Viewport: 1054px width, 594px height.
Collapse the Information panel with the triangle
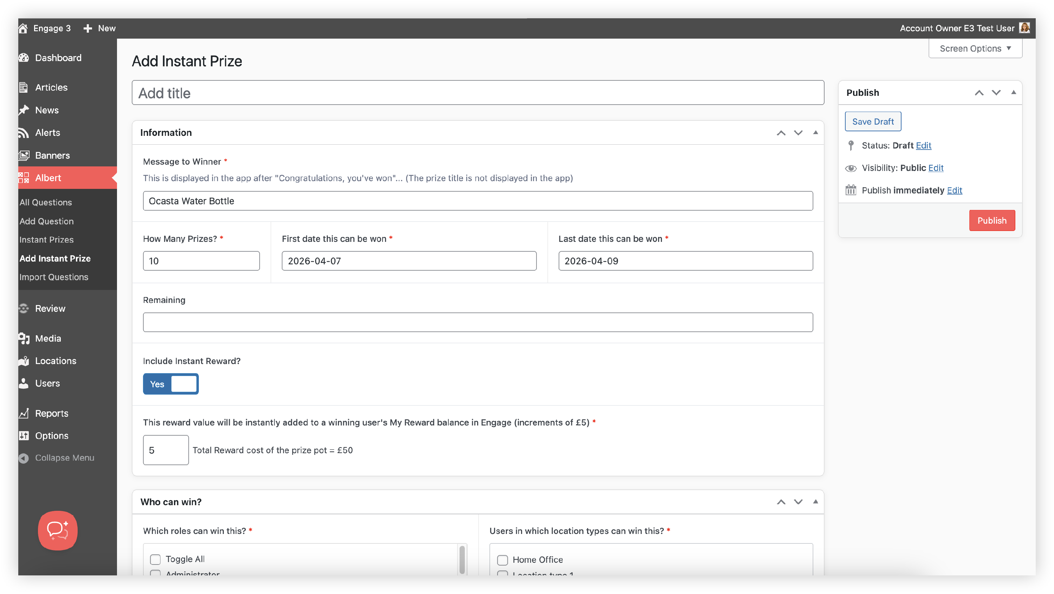(x=815, y=132)
